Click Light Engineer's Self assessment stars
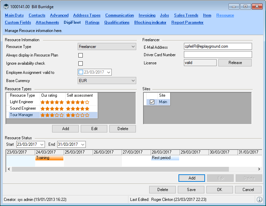Image resolution: width=266 pixels, height=206 pixels. (x=78, y=102)
